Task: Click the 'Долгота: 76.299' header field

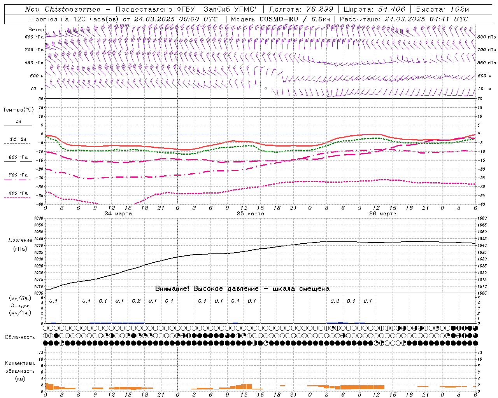Action: [301, 9]
